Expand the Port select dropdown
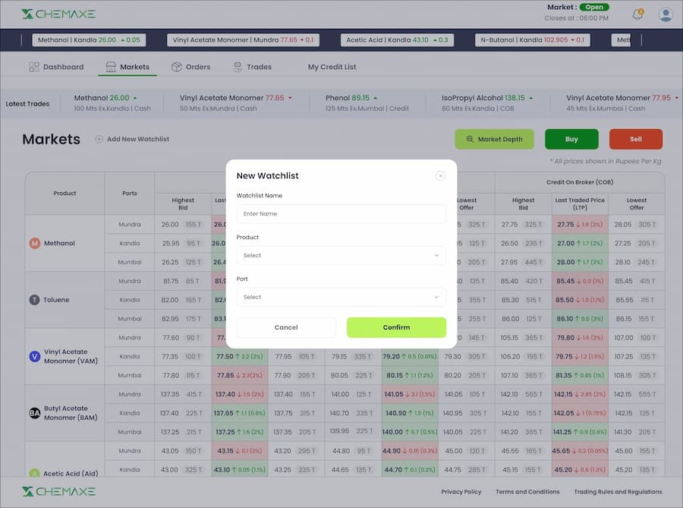Image resolution: width=683 pixels, height=508 pixels. [x=341, y=297]
